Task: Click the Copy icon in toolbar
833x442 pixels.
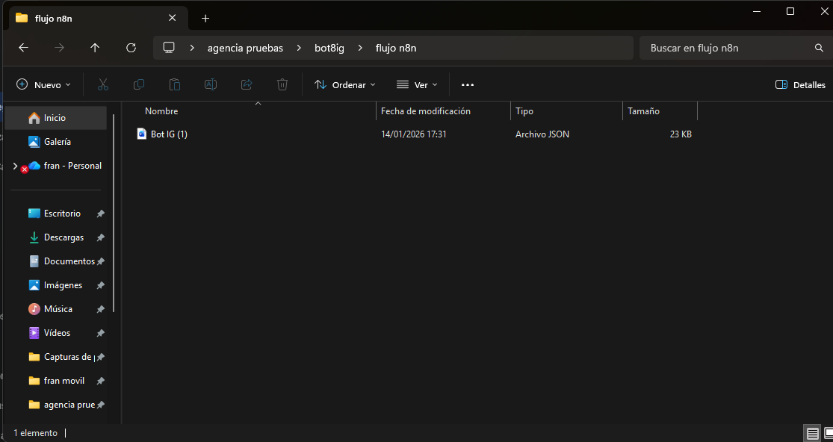Action: pos(139,84)
